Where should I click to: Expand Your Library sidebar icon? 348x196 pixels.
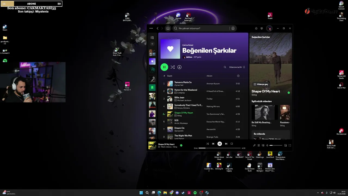[152, 38]
